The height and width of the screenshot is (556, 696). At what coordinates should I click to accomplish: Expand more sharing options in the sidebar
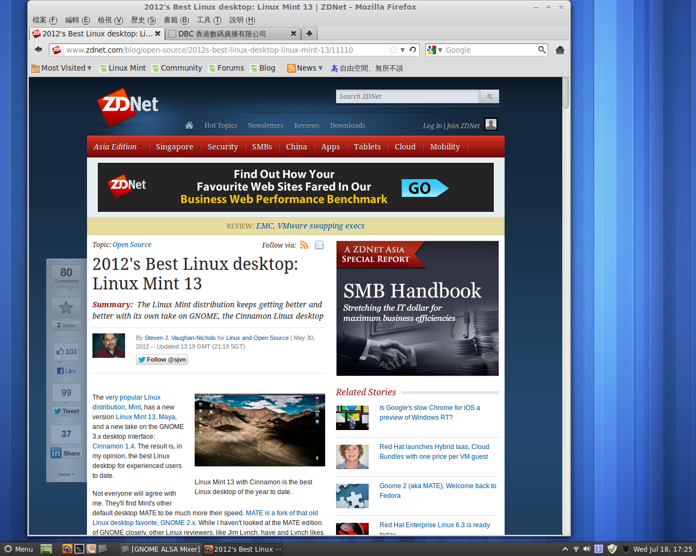[67, 475]
